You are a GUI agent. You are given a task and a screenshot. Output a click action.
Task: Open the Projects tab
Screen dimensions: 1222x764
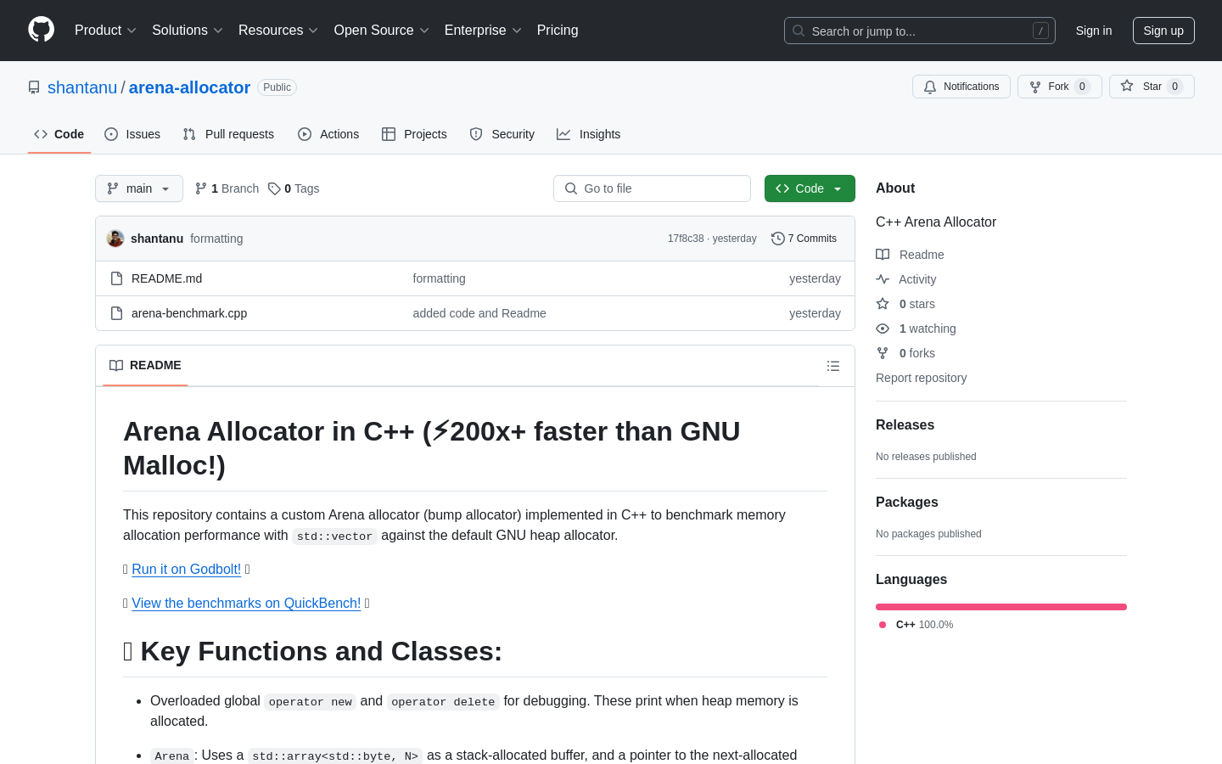tap(414, 134)
